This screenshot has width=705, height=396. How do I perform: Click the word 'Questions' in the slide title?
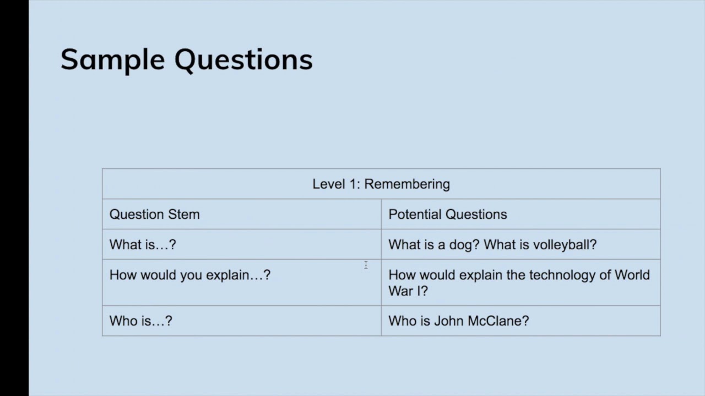[243, 59]
